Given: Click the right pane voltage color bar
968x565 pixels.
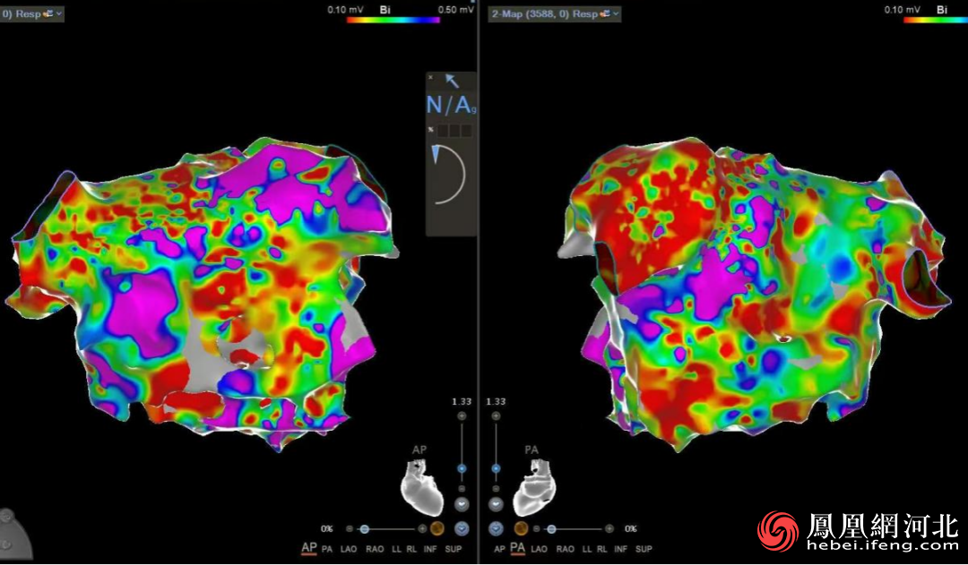Looking at the screenshot, I should (935, 20).
